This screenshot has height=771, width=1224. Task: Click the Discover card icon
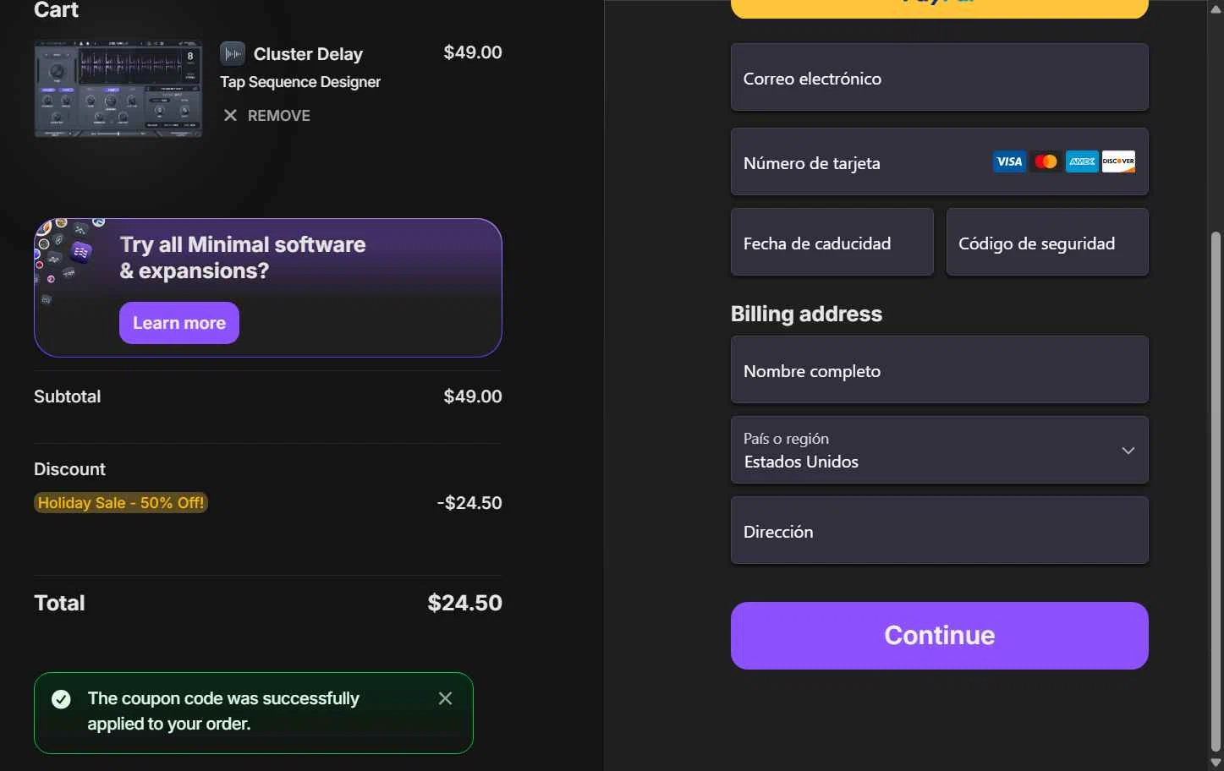[1118, 161]
